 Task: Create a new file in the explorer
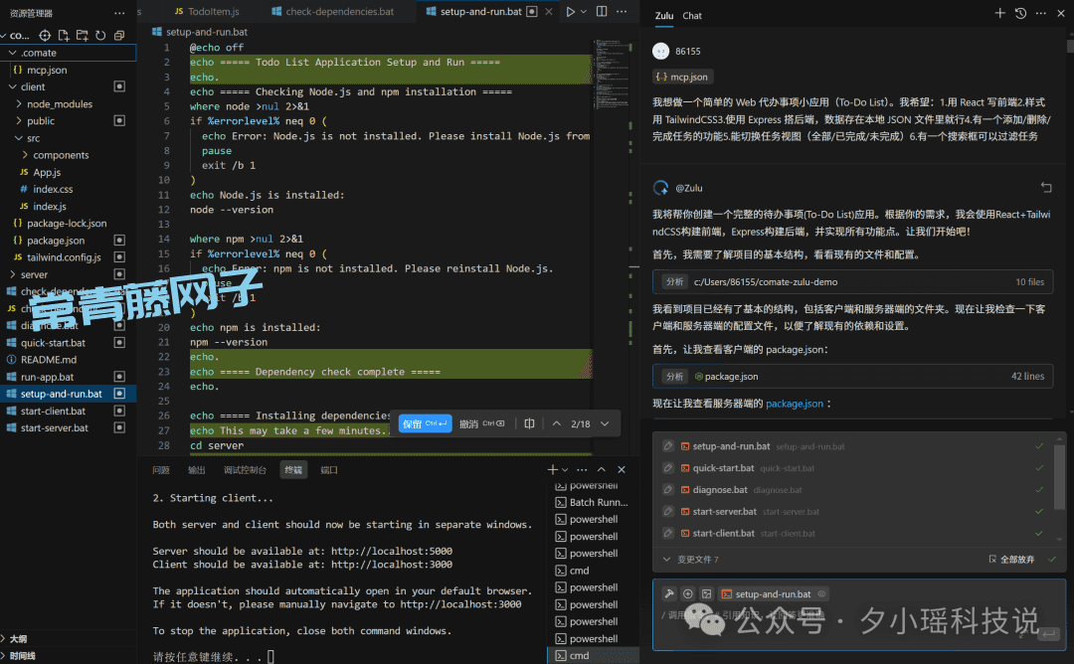click(x=63, y=36)
